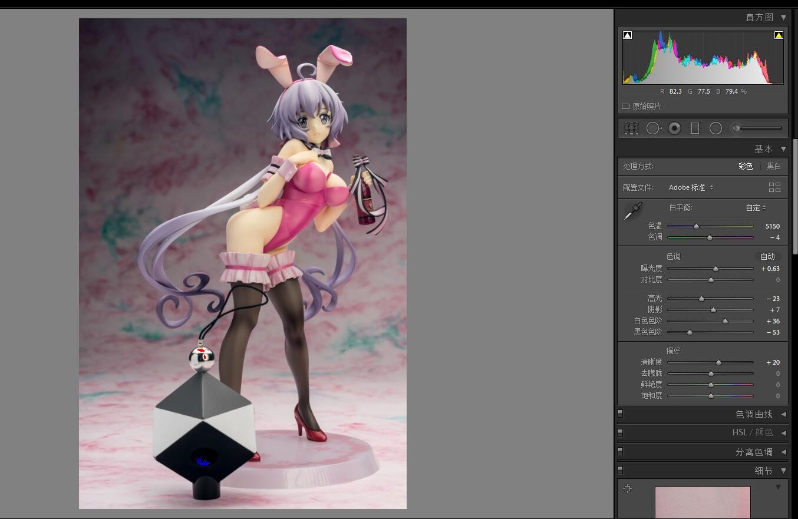Open the 白平衡 preset dropdown
Viewport: 798px width, 519px height.
(756, 208)
